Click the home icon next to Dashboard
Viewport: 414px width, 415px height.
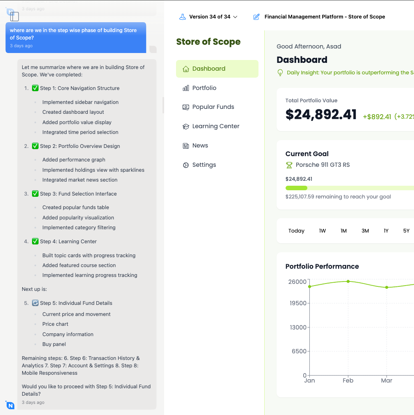click(186, 69)
